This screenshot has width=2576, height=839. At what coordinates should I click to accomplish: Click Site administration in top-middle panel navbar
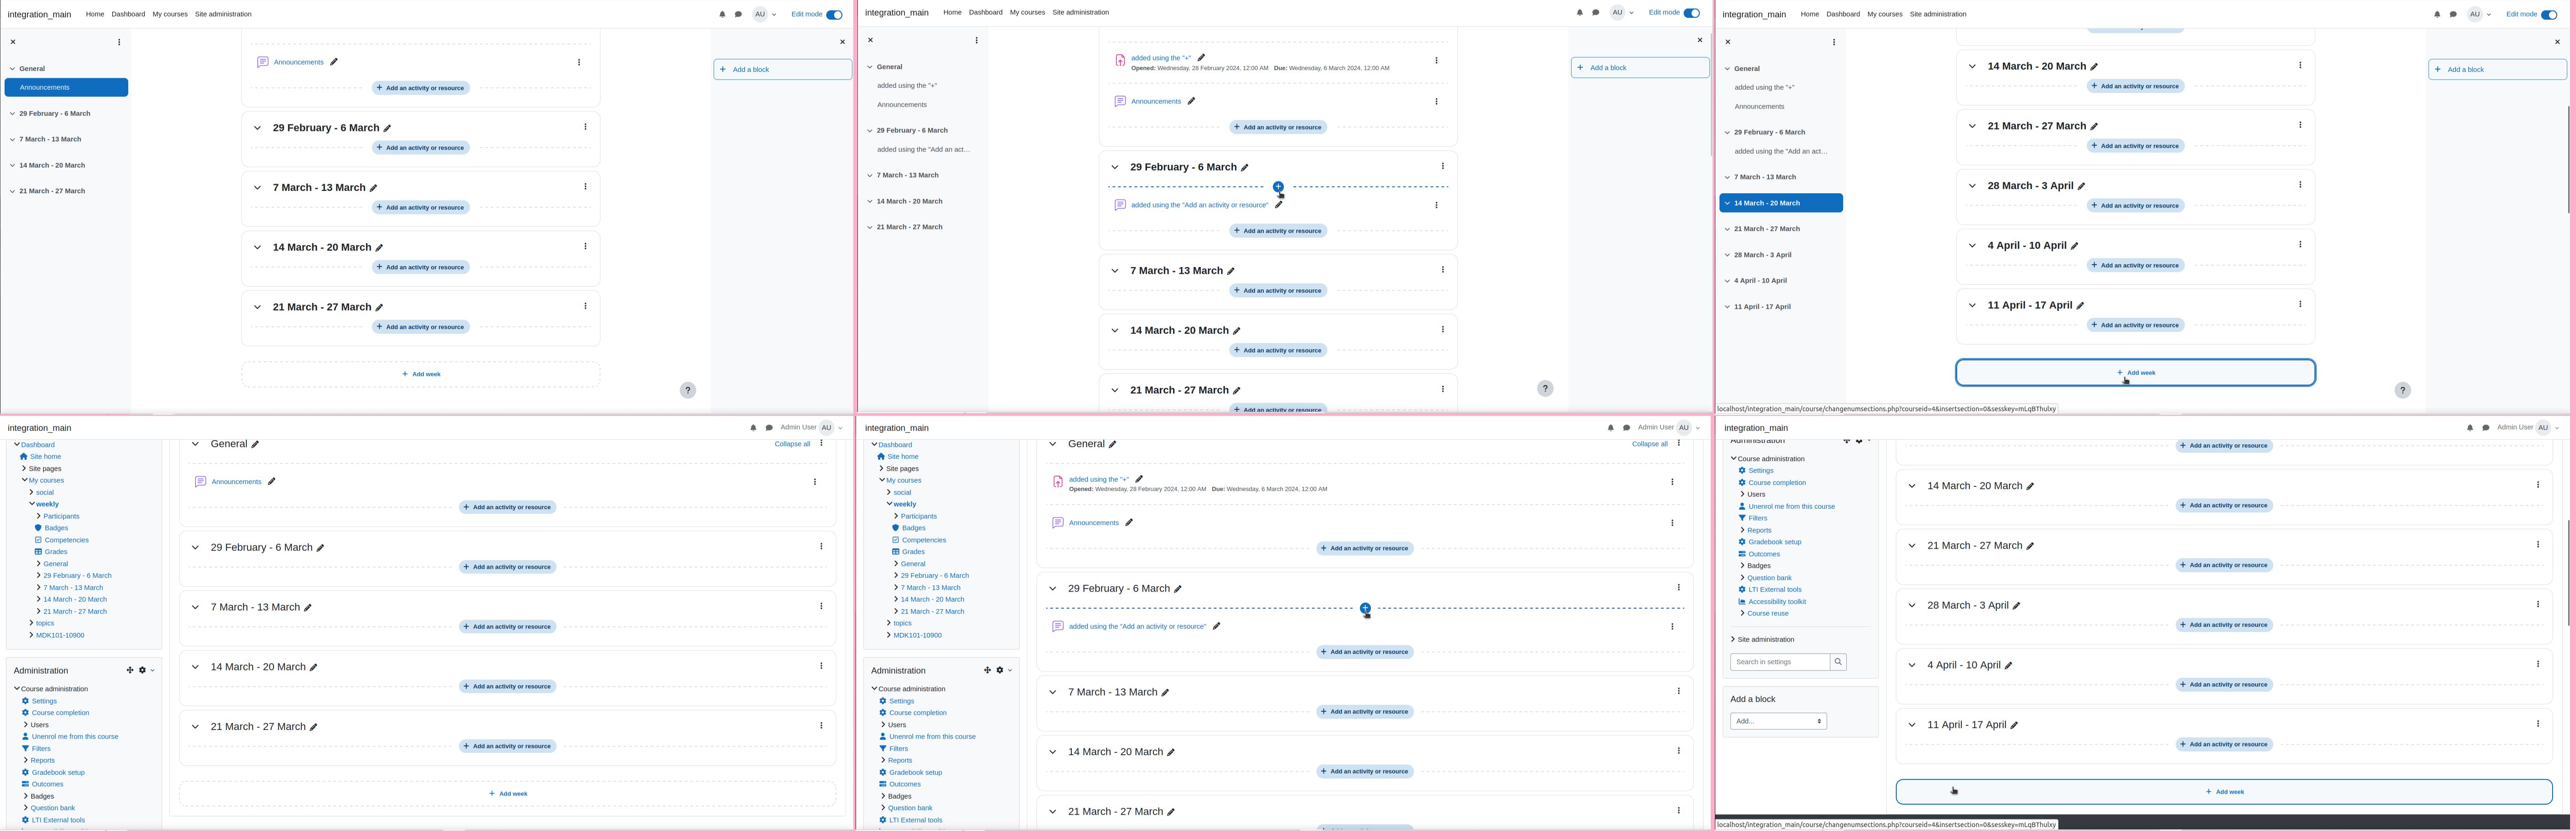(x=1080, y=12)
